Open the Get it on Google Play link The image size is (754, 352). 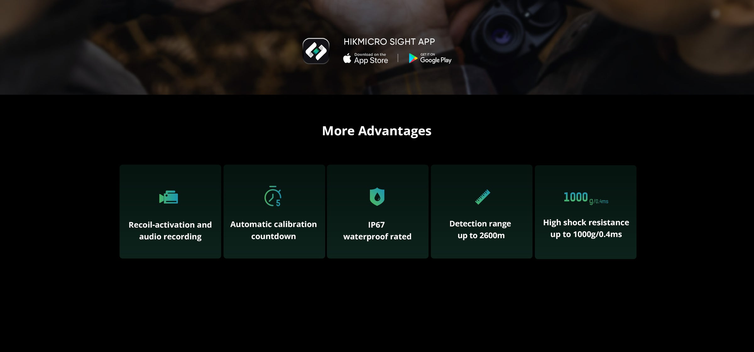pyautogui.click(x=430, y=58)
